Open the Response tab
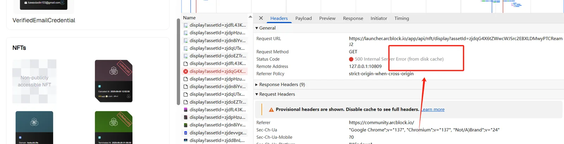The width and height of the screenshot is (564, 144). point(353,18)
